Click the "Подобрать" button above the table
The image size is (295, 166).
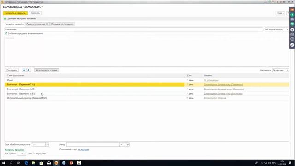(x=12, y=70)
